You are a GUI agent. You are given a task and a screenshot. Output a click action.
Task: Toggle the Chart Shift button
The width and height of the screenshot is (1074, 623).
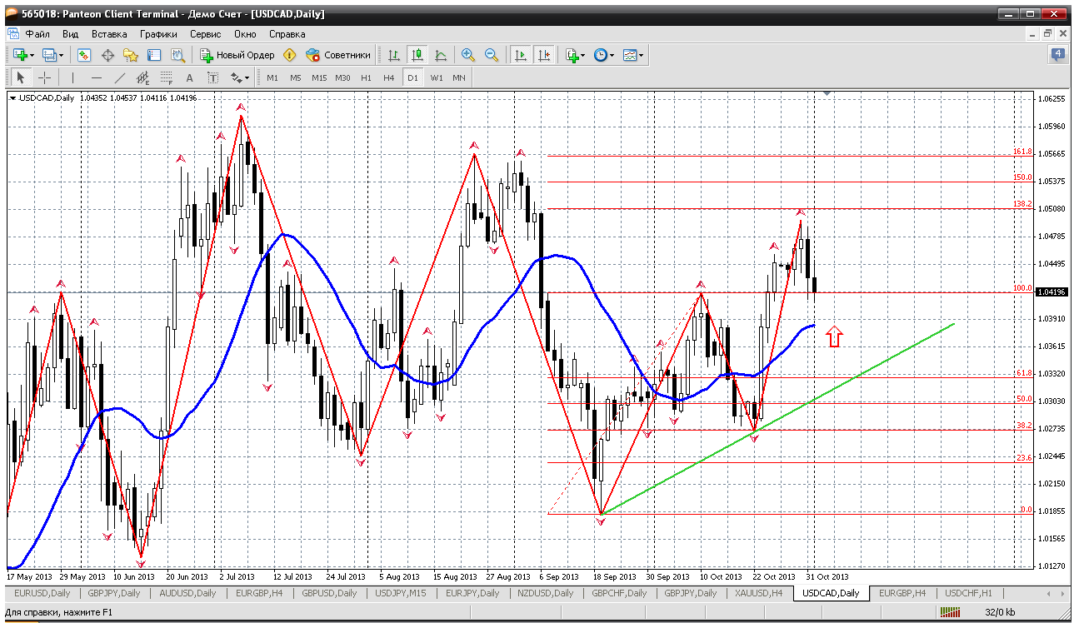pyautogui.click(x=544, y=55)
